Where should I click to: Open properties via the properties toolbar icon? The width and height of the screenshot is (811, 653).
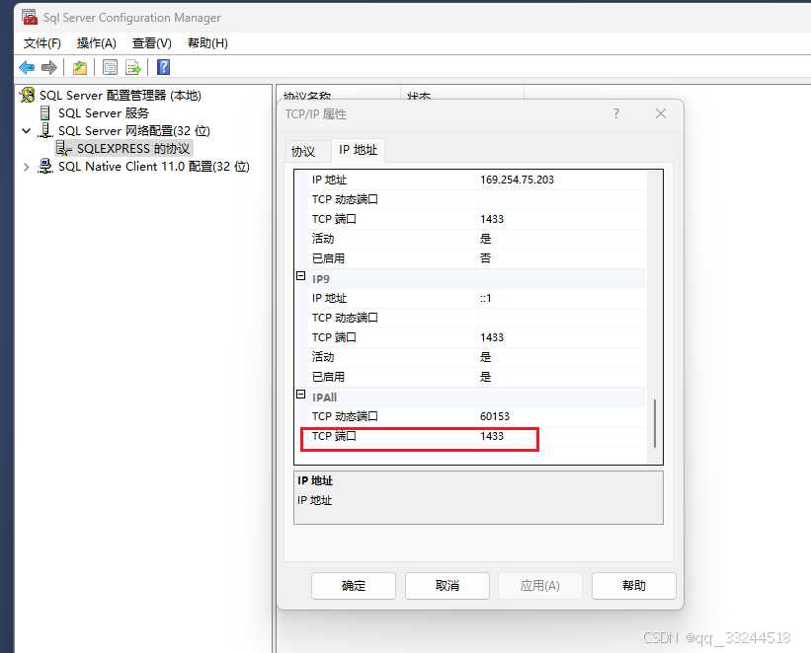coord(109,67)
